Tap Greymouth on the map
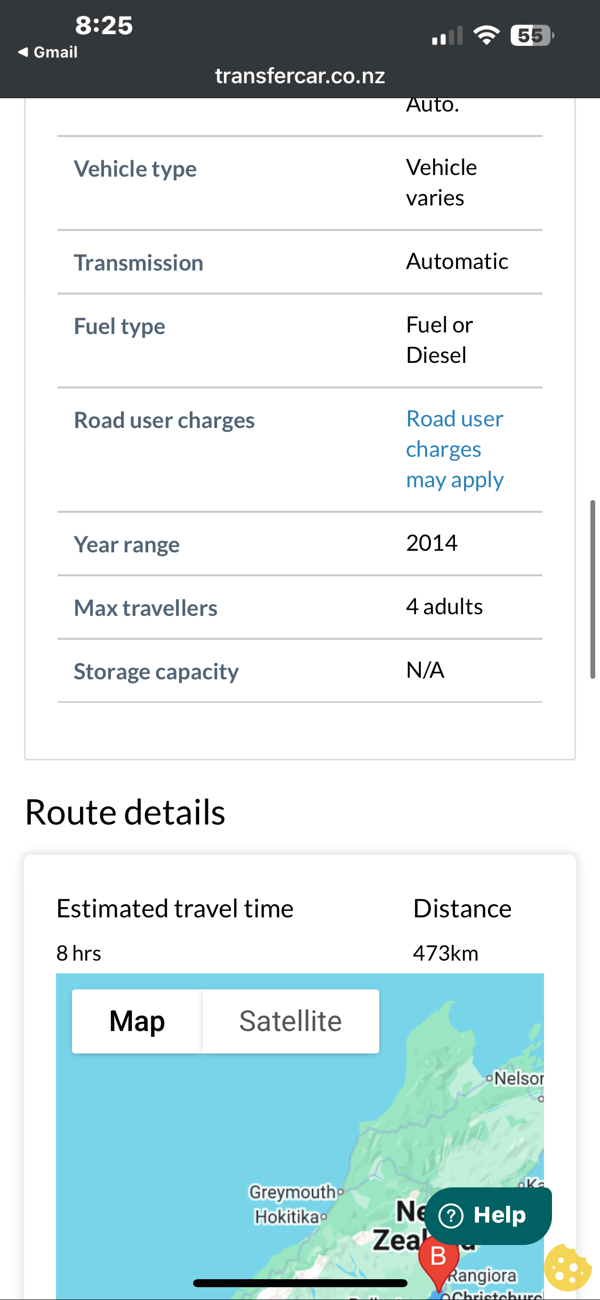 click(293, 1192)
